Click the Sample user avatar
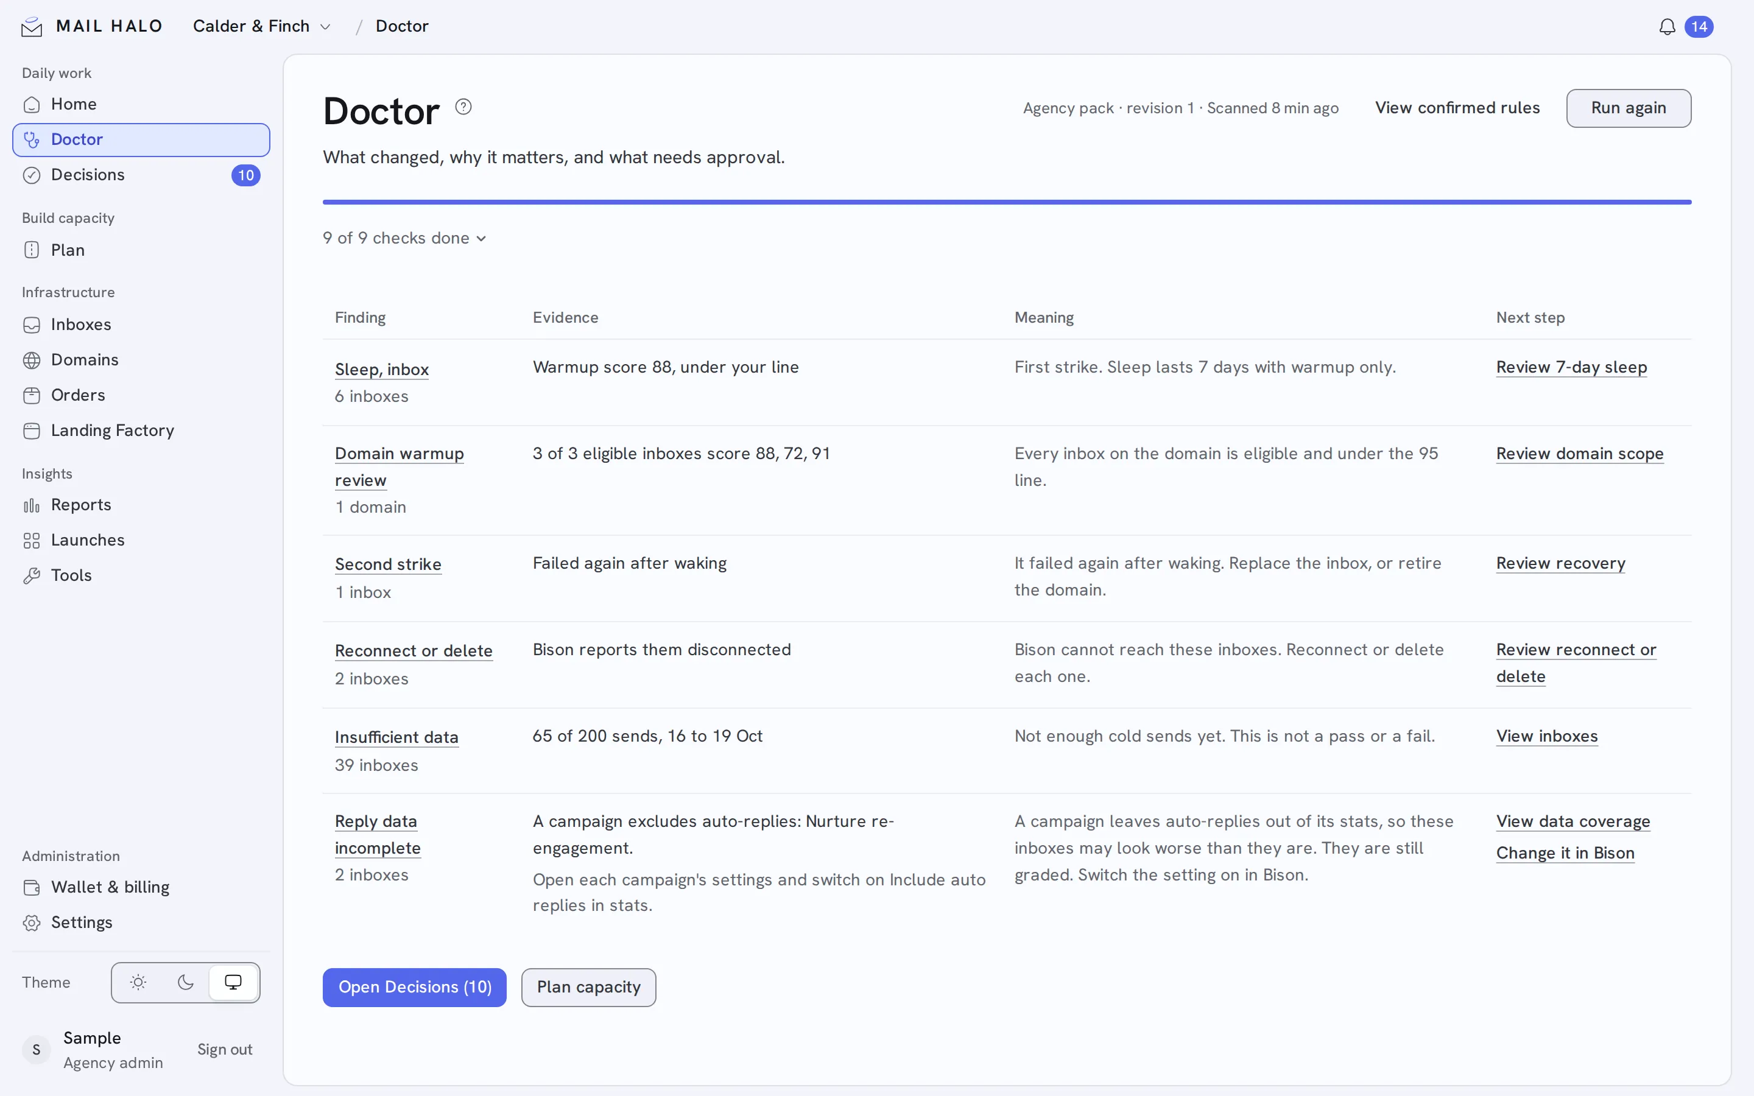The image size is (1754, 1096). pos(37,1050)
